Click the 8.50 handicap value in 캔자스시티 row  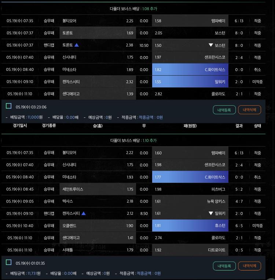coord(144,213)
